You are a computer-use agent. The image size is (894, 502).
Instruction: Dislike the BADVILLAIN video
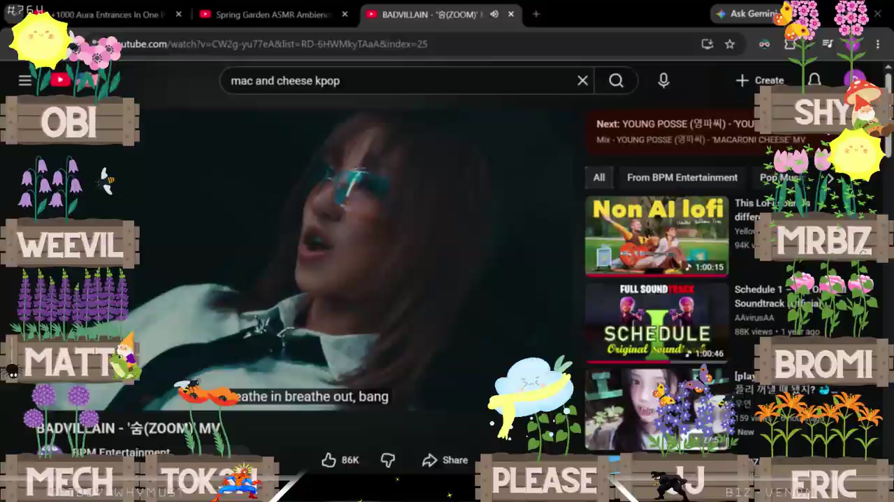[387, 460]
